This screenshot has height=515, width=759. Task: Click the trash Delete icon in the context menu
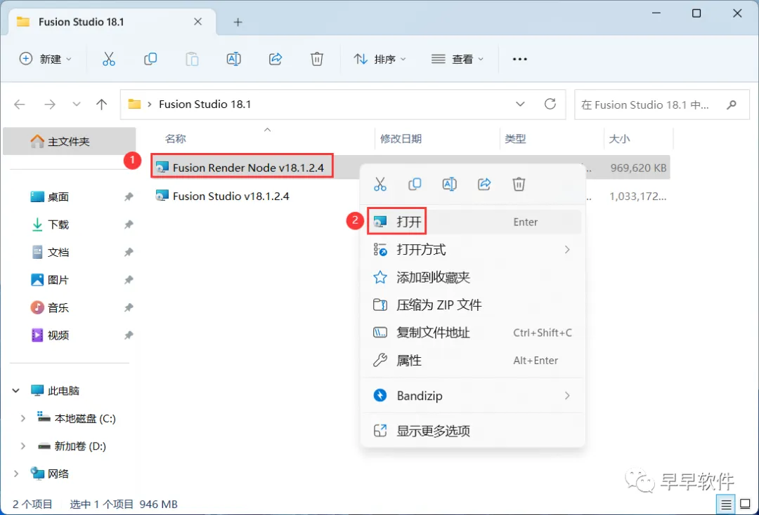click(519, 184)
